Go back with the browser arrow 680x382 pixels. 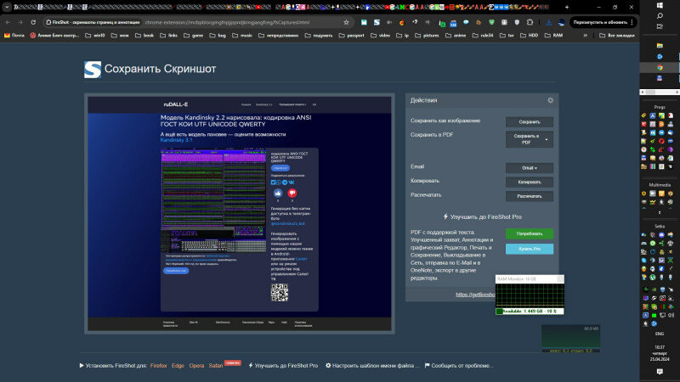click(x=8, y=22)
